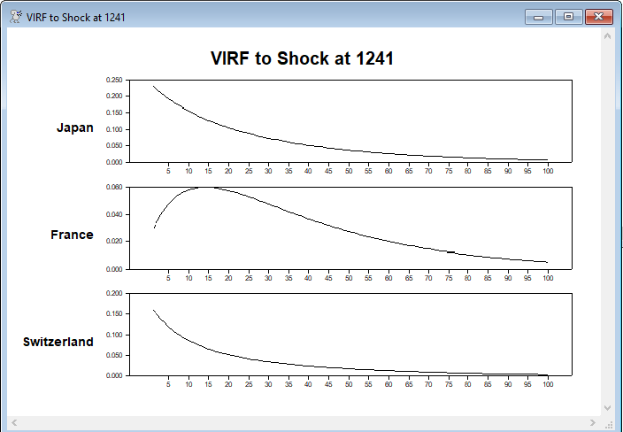Click the horizontal scrollbar right arrow
This screenshot has height=432, width=623.
pyautogui.click(x=594, y=422)
